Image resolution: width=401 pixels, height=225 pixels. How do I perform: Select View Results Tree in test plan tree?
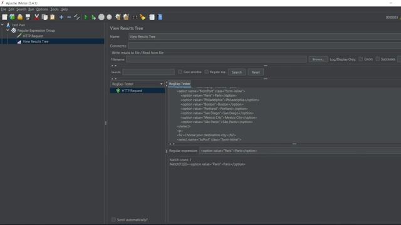[36, 42]
